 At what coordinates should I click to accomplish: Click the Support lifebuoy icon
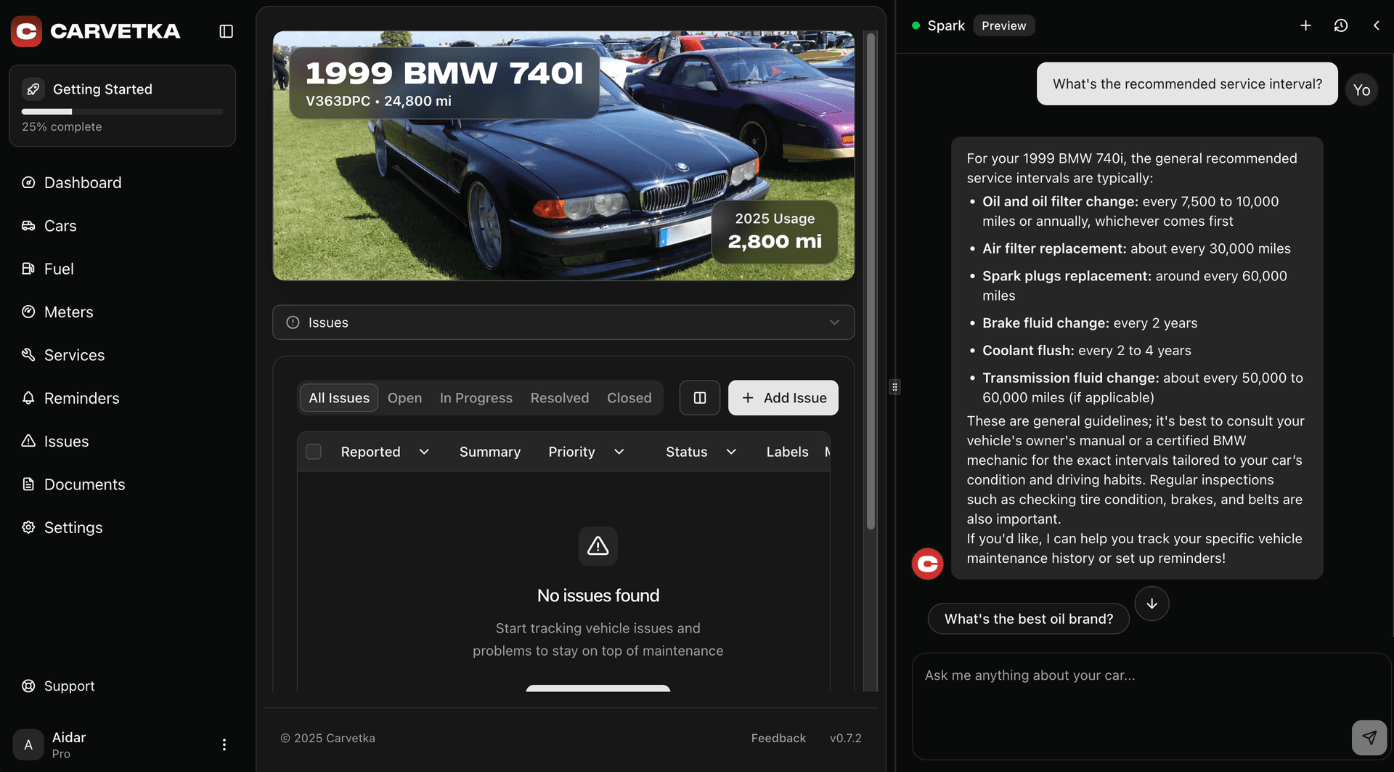click(x=28, y=686)
